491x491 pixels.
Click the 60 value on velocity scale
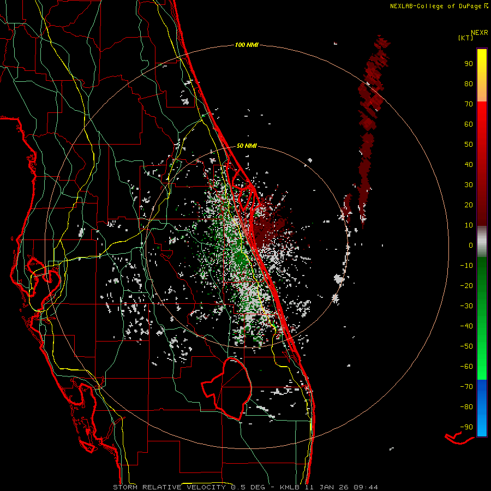(469, 124)
